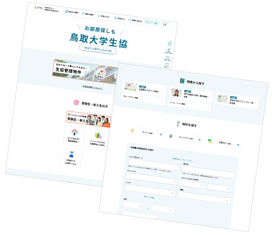Viewport: 272px width, 235px height.
Task: Open the minimum 賃料 dropdown
Action: (x=132, y=205)
